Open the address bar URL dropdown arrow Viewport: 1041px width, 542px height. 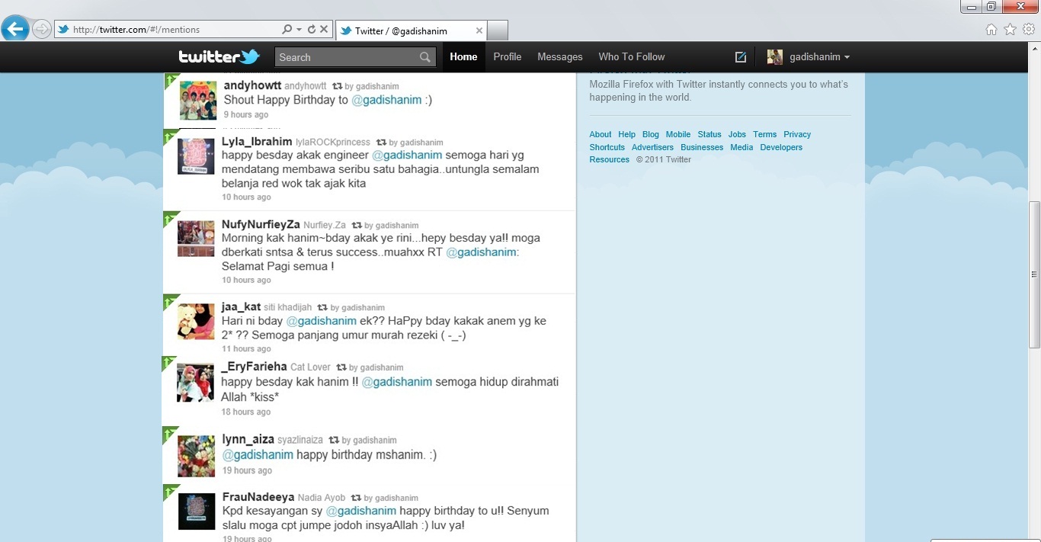(299, 30)
